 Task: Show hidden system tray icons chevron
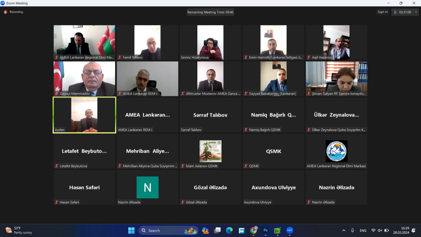coord(344,230)
